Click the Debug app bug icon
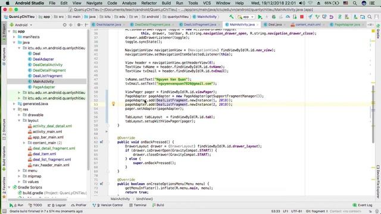 coord(274,17)
